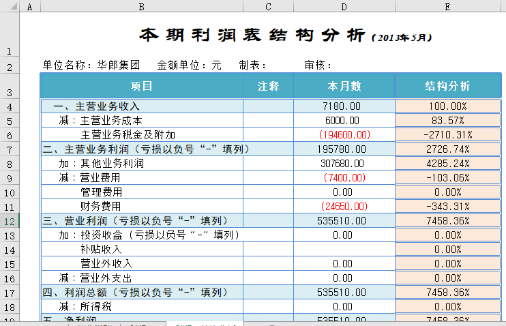Image resolution: width=506 pixels, height=326 pixels.
Task: Select the 其他业务利润 amount 307680.00
Action: click(x=344, y=164)
